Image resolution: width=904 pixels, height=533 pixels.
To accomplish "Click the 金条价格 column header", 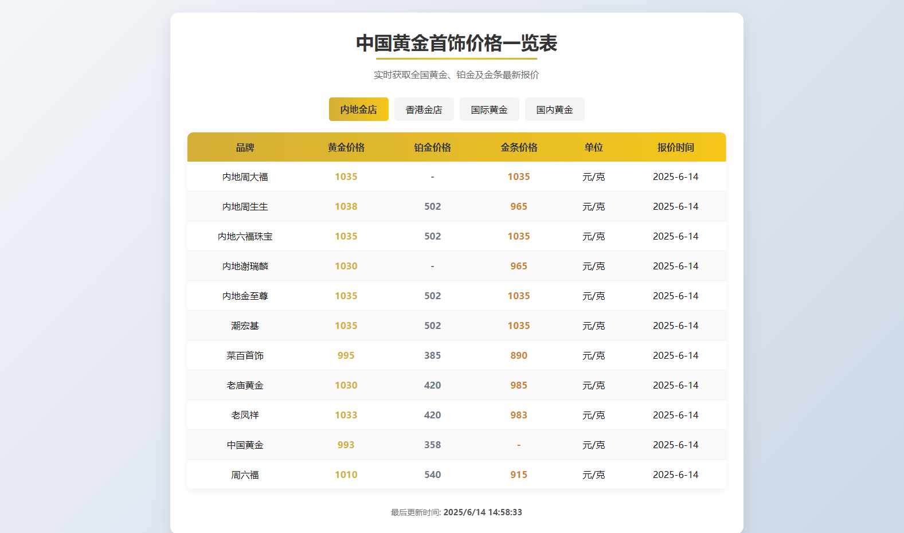I will [519, 147].
